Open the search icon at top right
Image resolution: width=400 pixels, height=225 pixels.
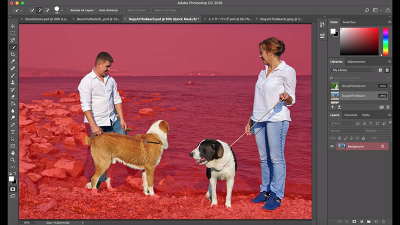pos(367,10)
